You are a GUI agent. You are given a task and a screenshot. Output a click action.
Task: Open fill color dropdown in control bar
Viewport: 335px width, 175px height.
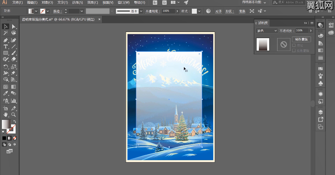(x=36, y=11)
